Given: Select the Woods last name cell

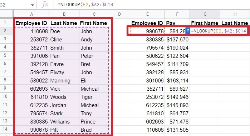Looking at the screenshot, I should [x=64, y=97].
